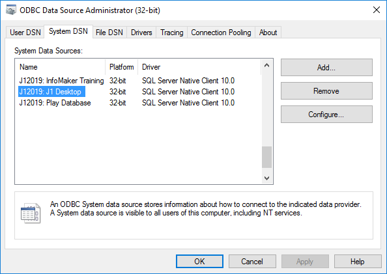
Task: Open Help for ODBC Administrator
Action: (358, 262)
